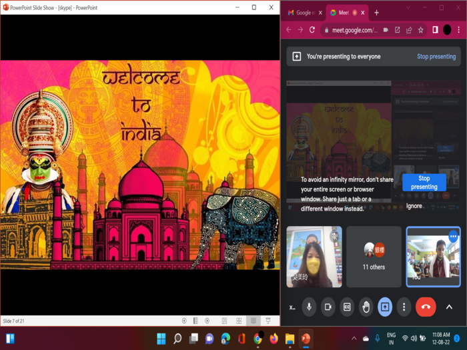The height and width of the screenshot is (350, 467).
Task: Click the Stop presenting link in banner
Action: tap(436, 57)
